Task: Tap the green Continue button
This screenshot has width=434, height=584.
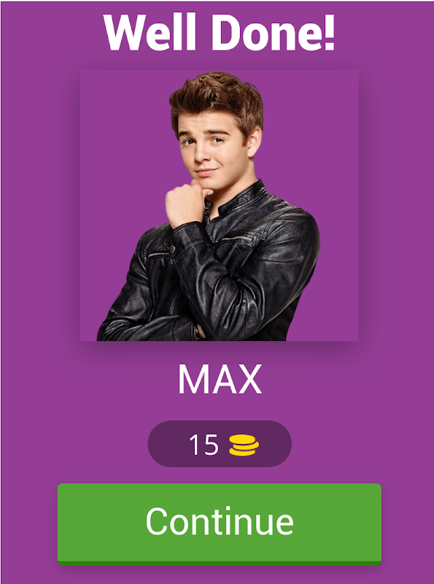Action: coord(220,523)
